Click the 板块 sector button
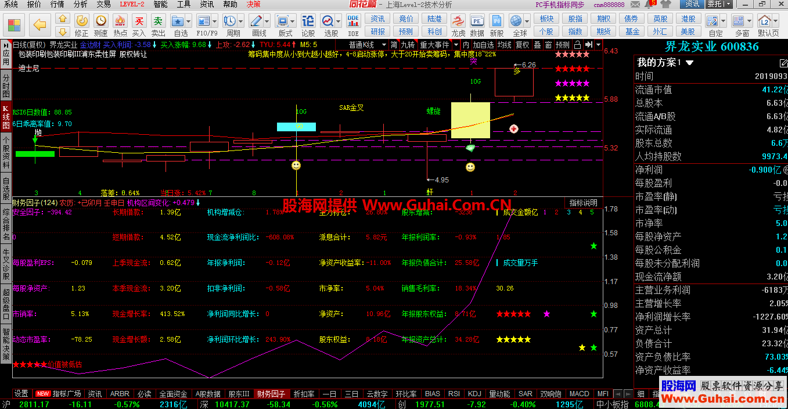The width and height of the screenshot is (788, 409). (x=546, y=19)
